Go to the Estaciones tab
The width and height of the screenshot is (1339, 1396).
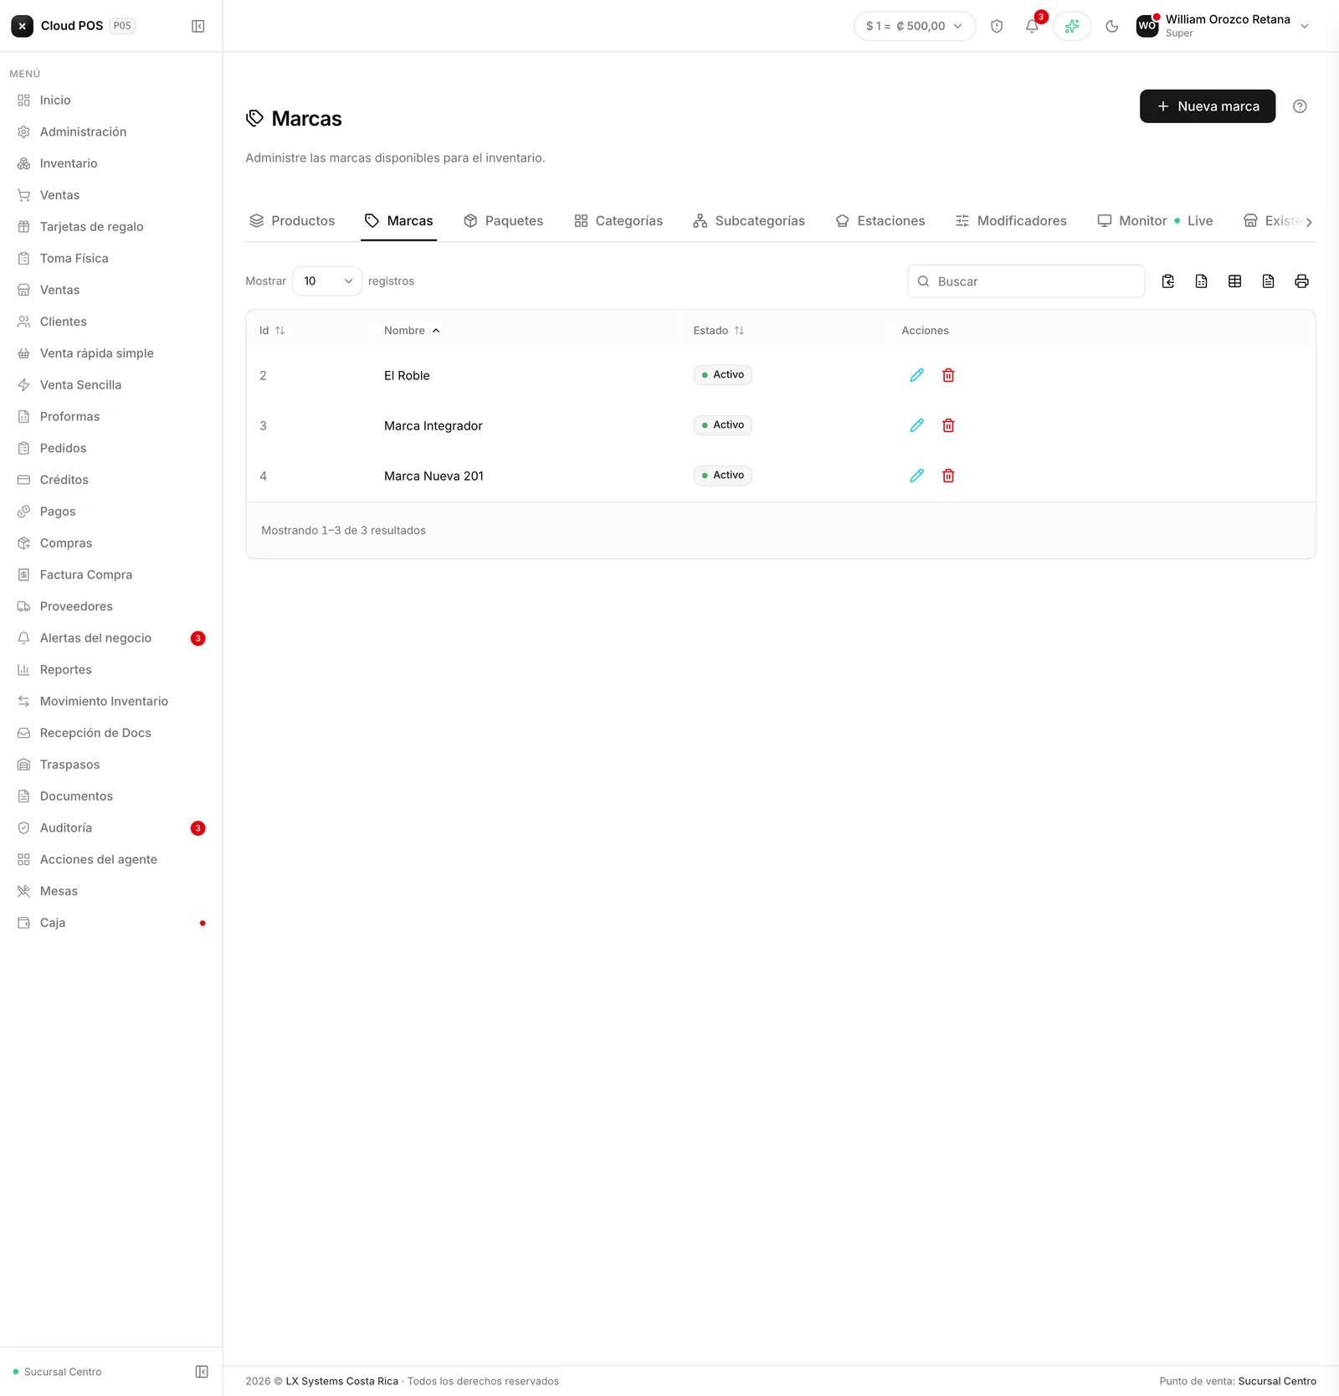click(880, 221)
